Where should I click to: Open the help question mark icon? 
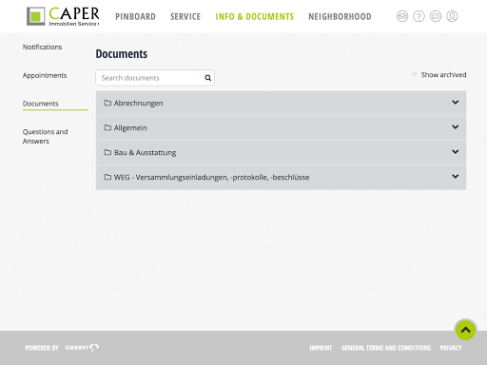pyautogui.click(x=419, y=16)
